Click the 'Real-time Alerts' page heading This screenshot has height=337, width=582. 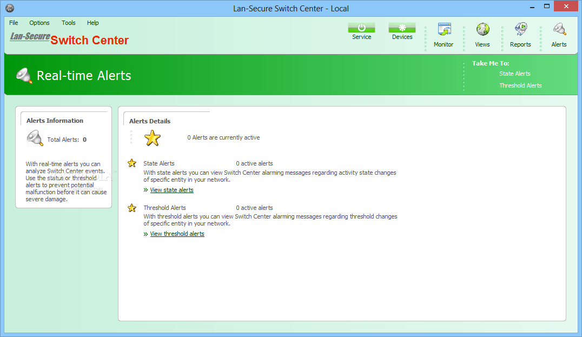pos(84,75)
